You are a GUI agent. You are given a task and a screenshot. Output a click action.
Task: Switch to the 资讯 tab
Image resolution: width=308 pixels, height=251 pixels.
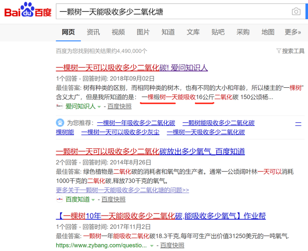93,32
